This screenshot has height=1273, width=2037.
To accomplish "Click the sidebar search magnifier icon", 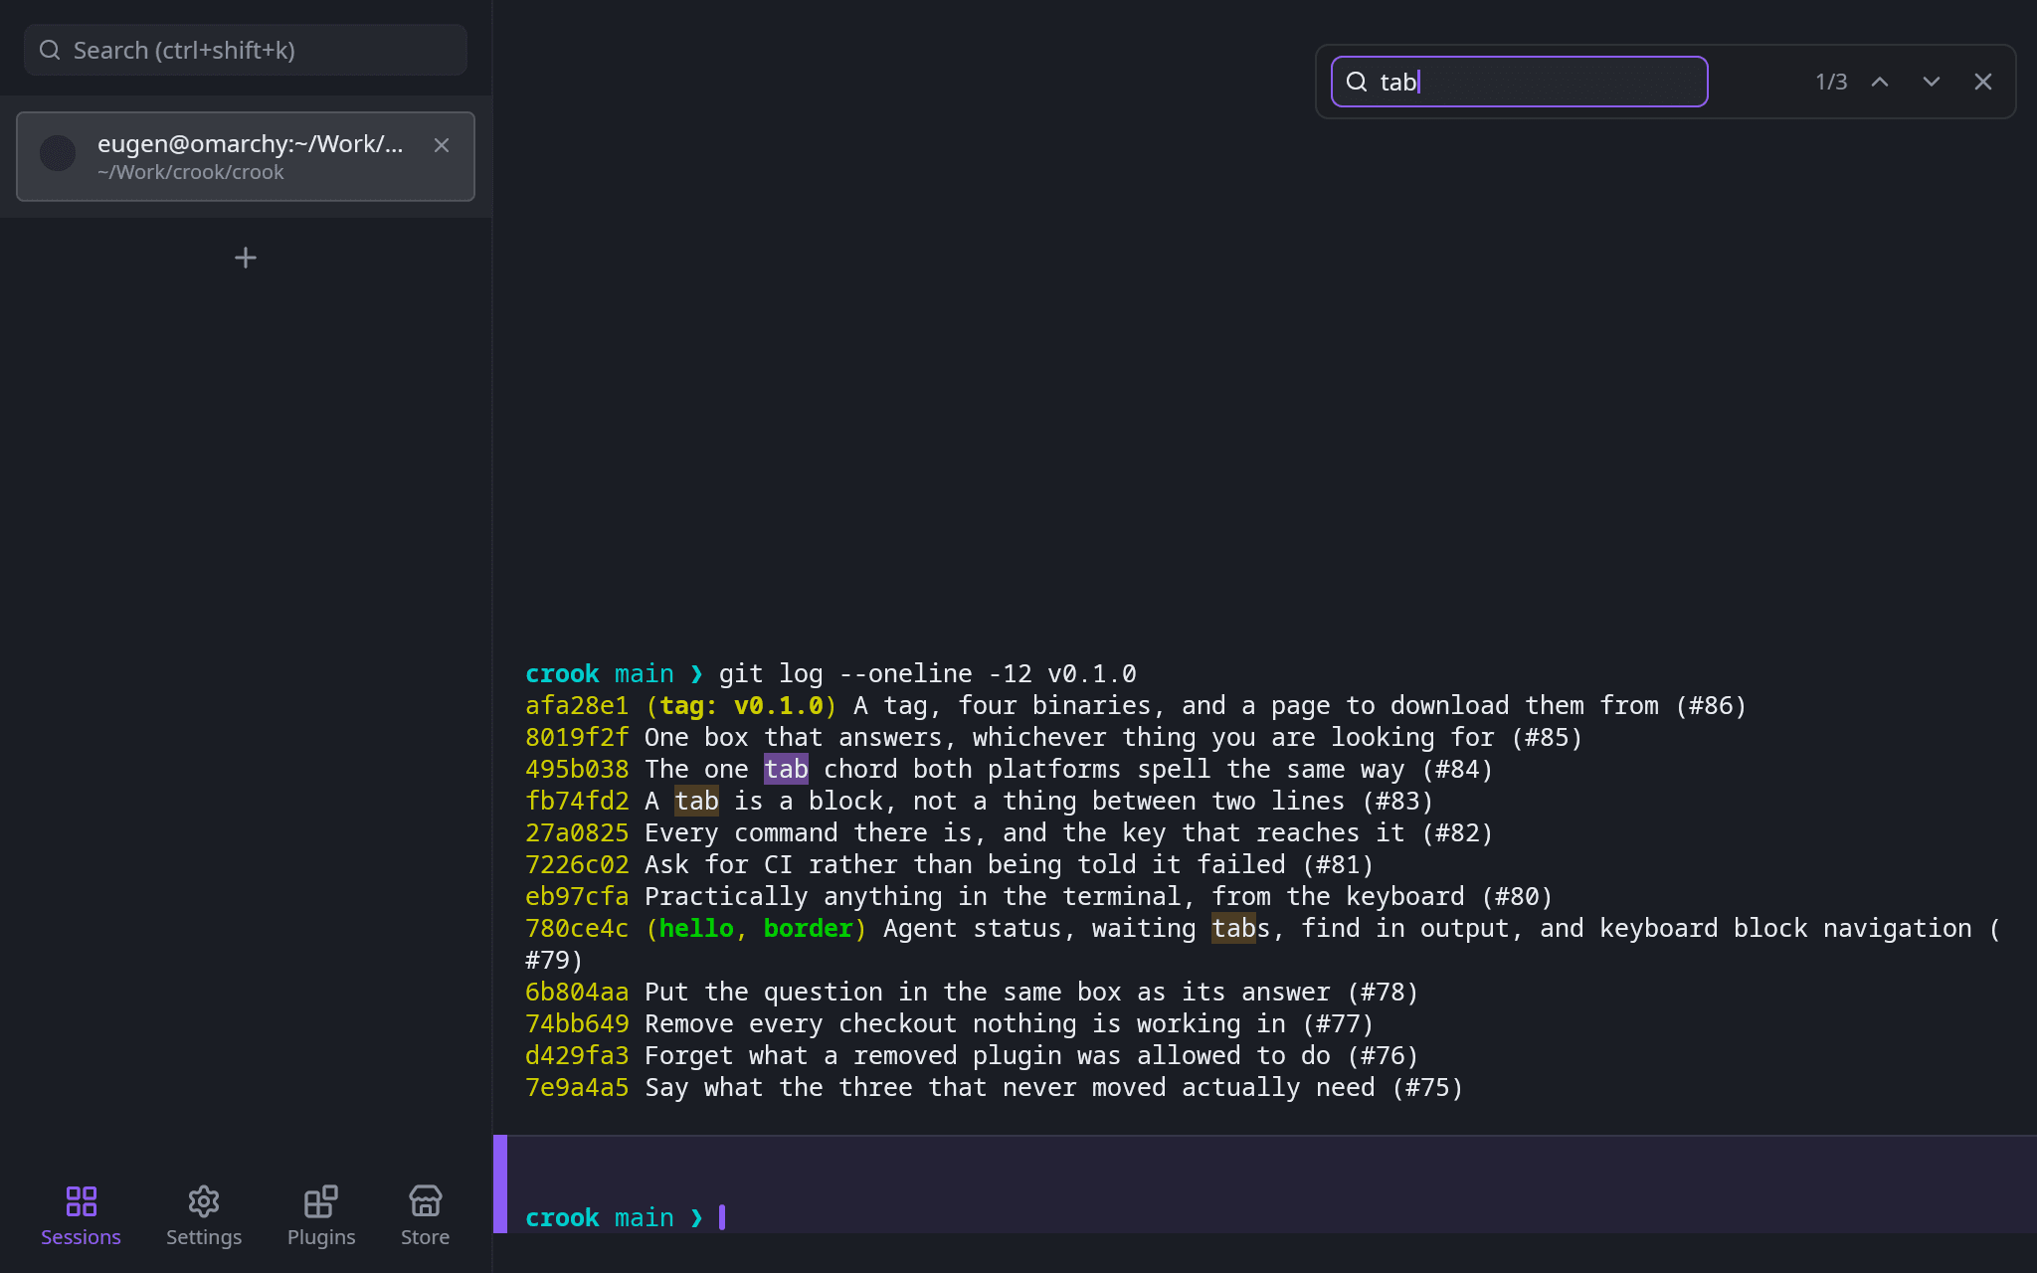I will [x=50, y=50].
